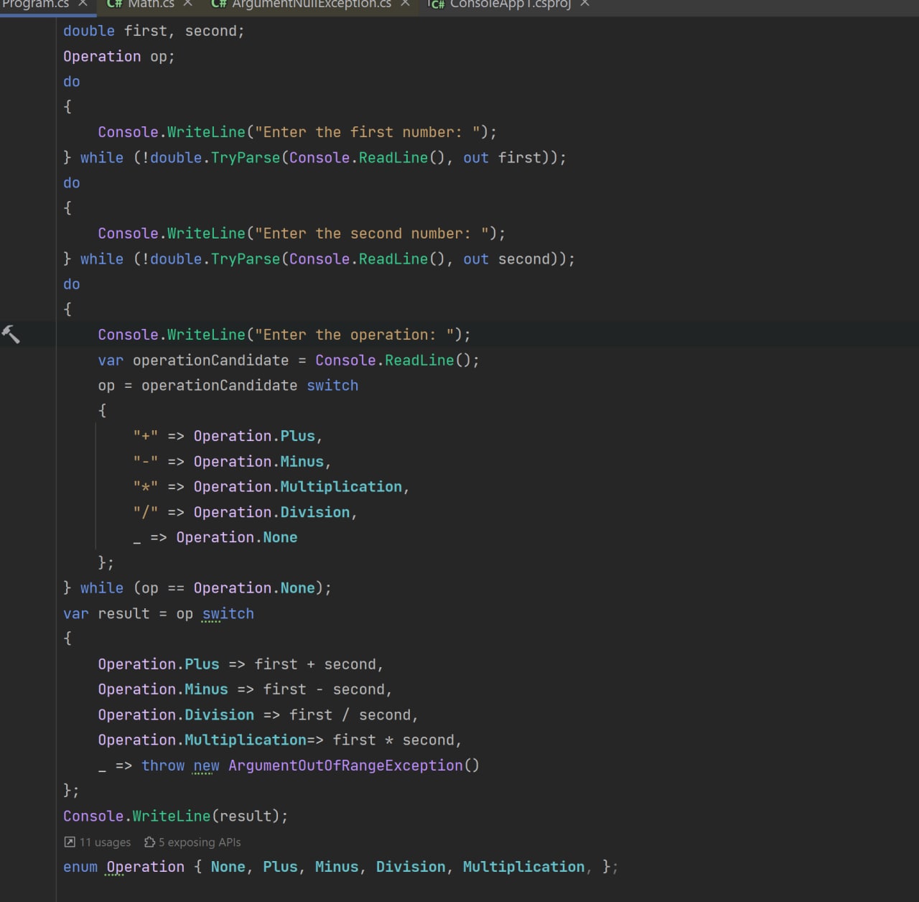Click the C# file icon on Math.cs tab
This screenshot has width=919, height=902.
[x=114, y=4]
